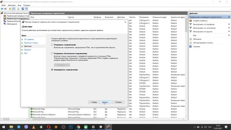Viewport: 231px width, 130px height.
Task: Select Правила безопасности подключения tree node
Action: coord(14,21)
